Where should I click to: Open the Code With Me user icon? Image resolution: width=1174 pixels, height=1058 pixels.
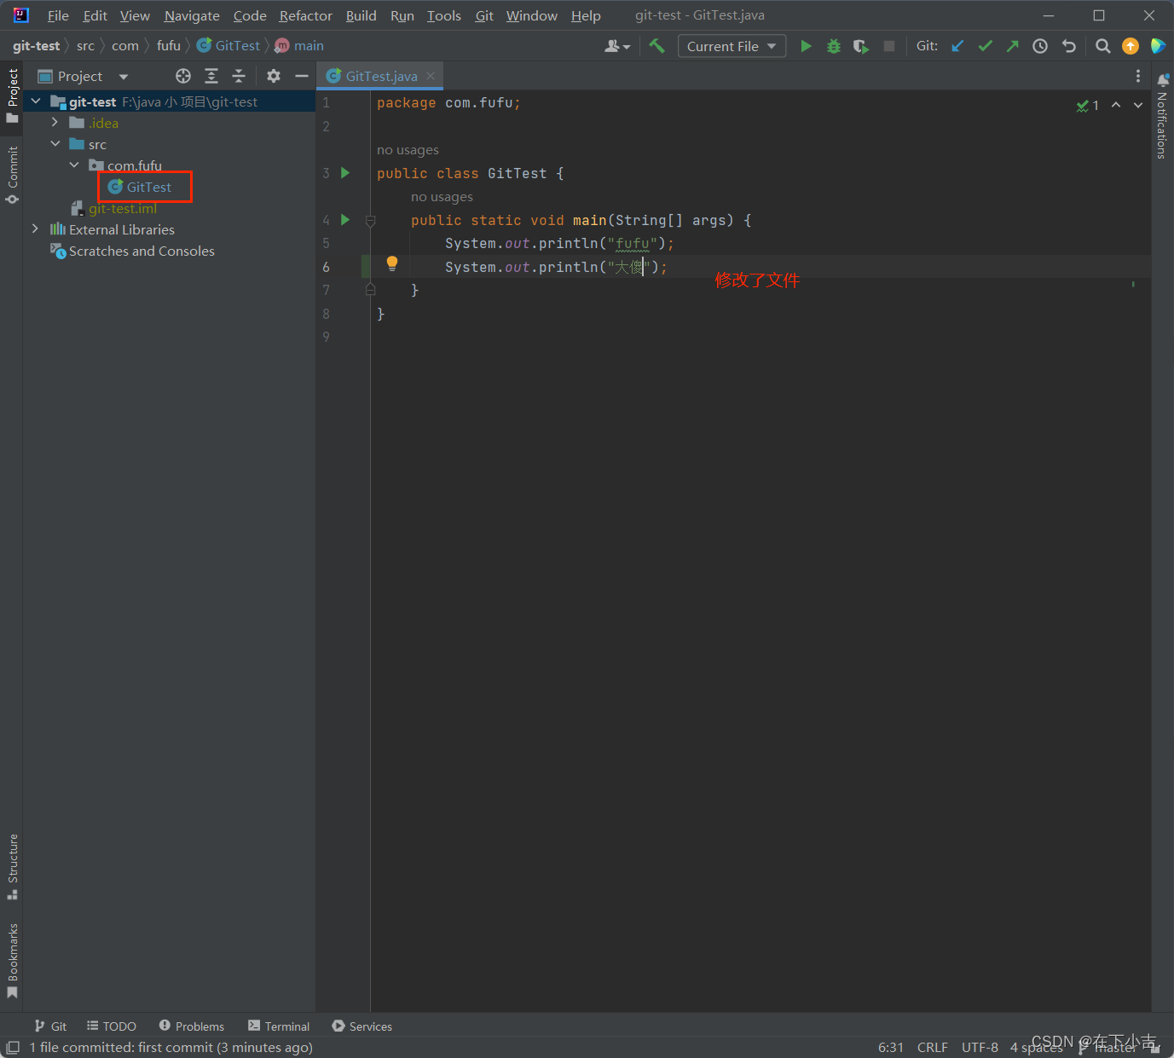pos(617,46)
